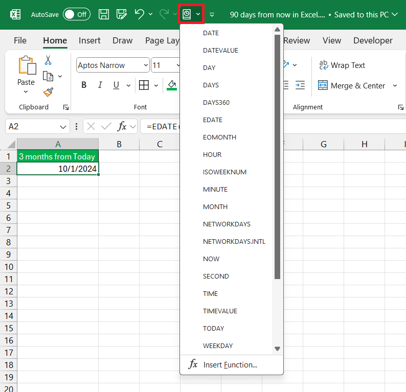Toggle Bold formatting
Image resolution: width=406 pixels, height=392 pixels.
pos(84,85)
